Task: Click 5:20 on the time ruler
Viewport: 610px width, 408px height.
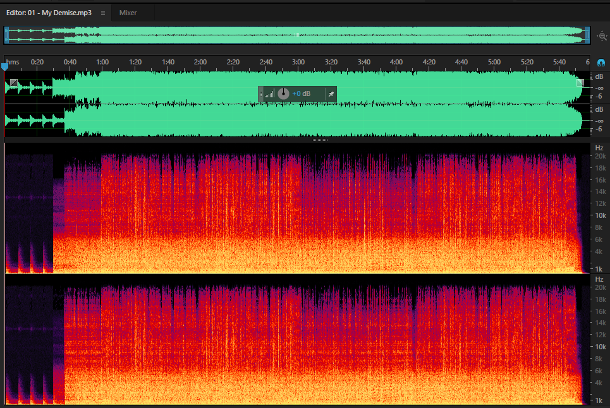Action: (x=527, y=62)
